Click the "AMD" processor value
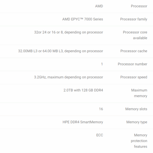The image size is (153, 153). (x=99, y=6)
